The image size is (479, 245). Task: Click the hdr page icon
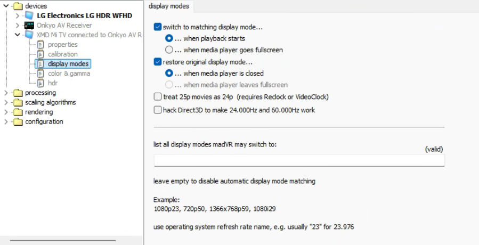(40, 83)
